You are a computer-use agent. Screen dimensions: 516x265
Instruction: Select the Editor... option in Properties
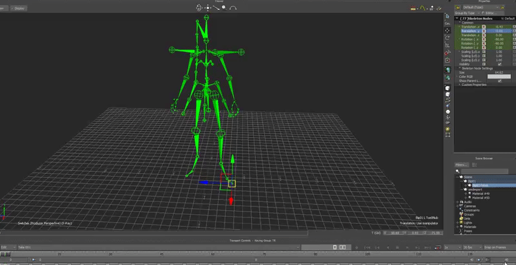click(x=489, y=13)
